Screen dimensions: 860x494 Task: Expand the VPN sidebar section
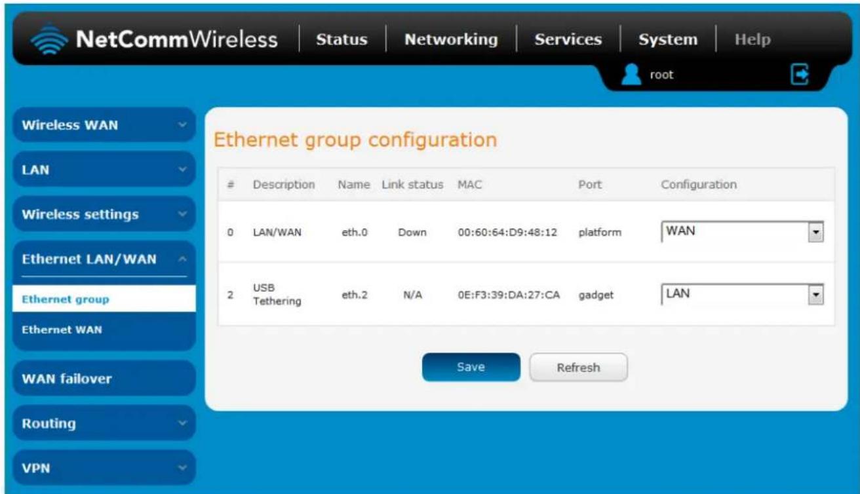(x=104, y=468)
